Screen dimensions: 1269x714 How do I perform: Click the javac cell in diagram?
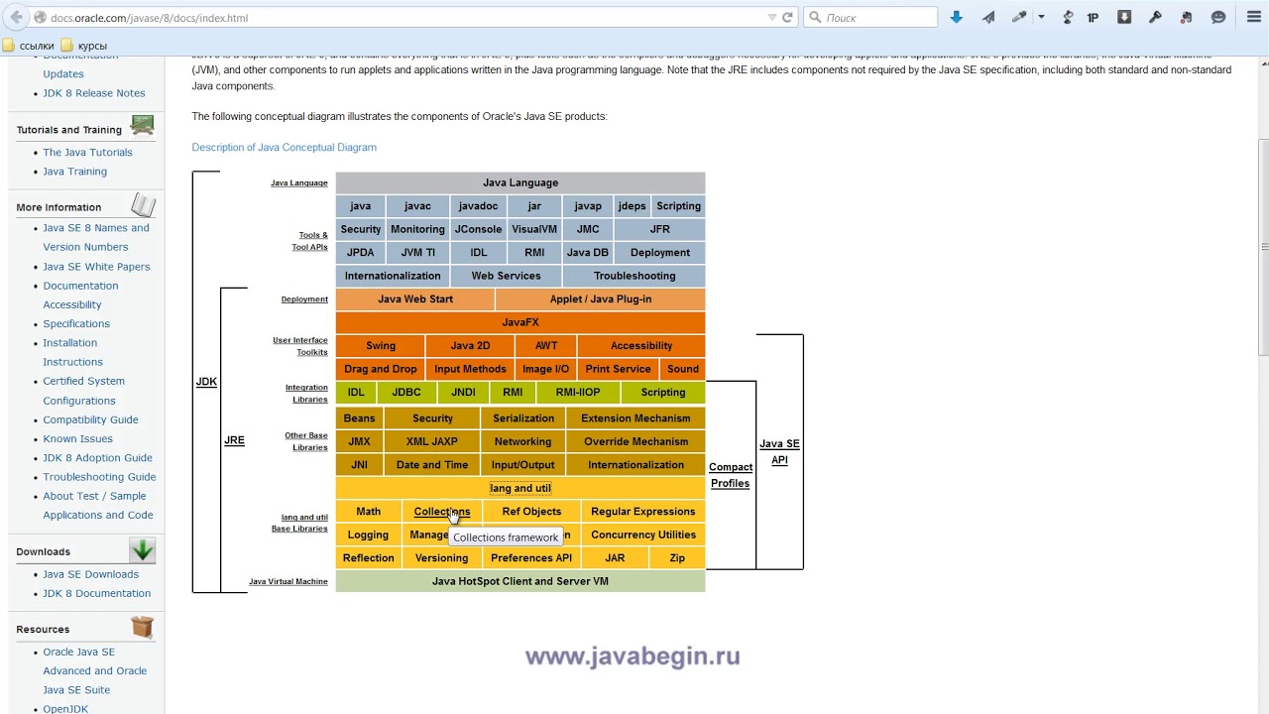point(417,206)
